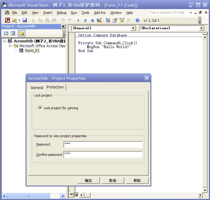Click the 帮助 Help button
This screenshot has height=200, width=210.
tap(137, 180)
